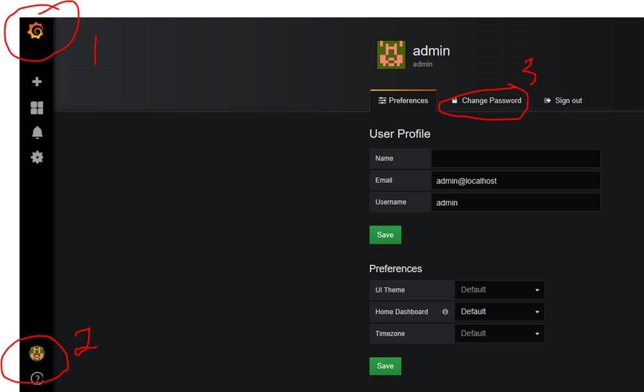Save the User Profile section
This screenshot has width=644, height=392.
385,235
